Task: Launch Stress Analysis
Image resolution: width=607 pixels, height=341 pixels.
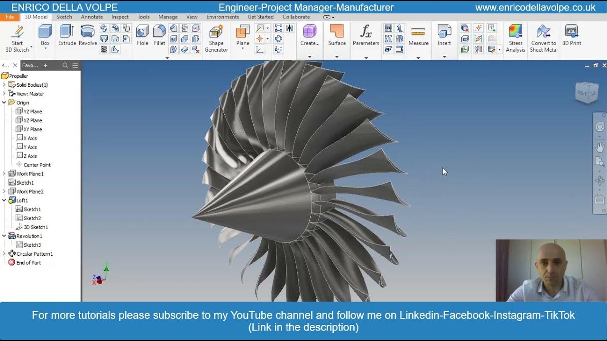Action: pyautogui.click(x=515, y=38)
